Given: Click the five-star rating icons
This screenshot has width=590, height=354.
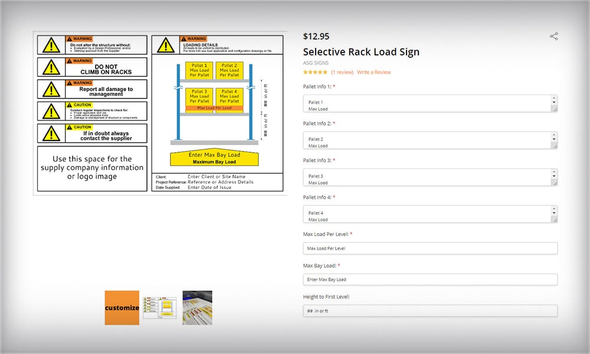Looking at the screenshot, I should click(x=315, y=72).
